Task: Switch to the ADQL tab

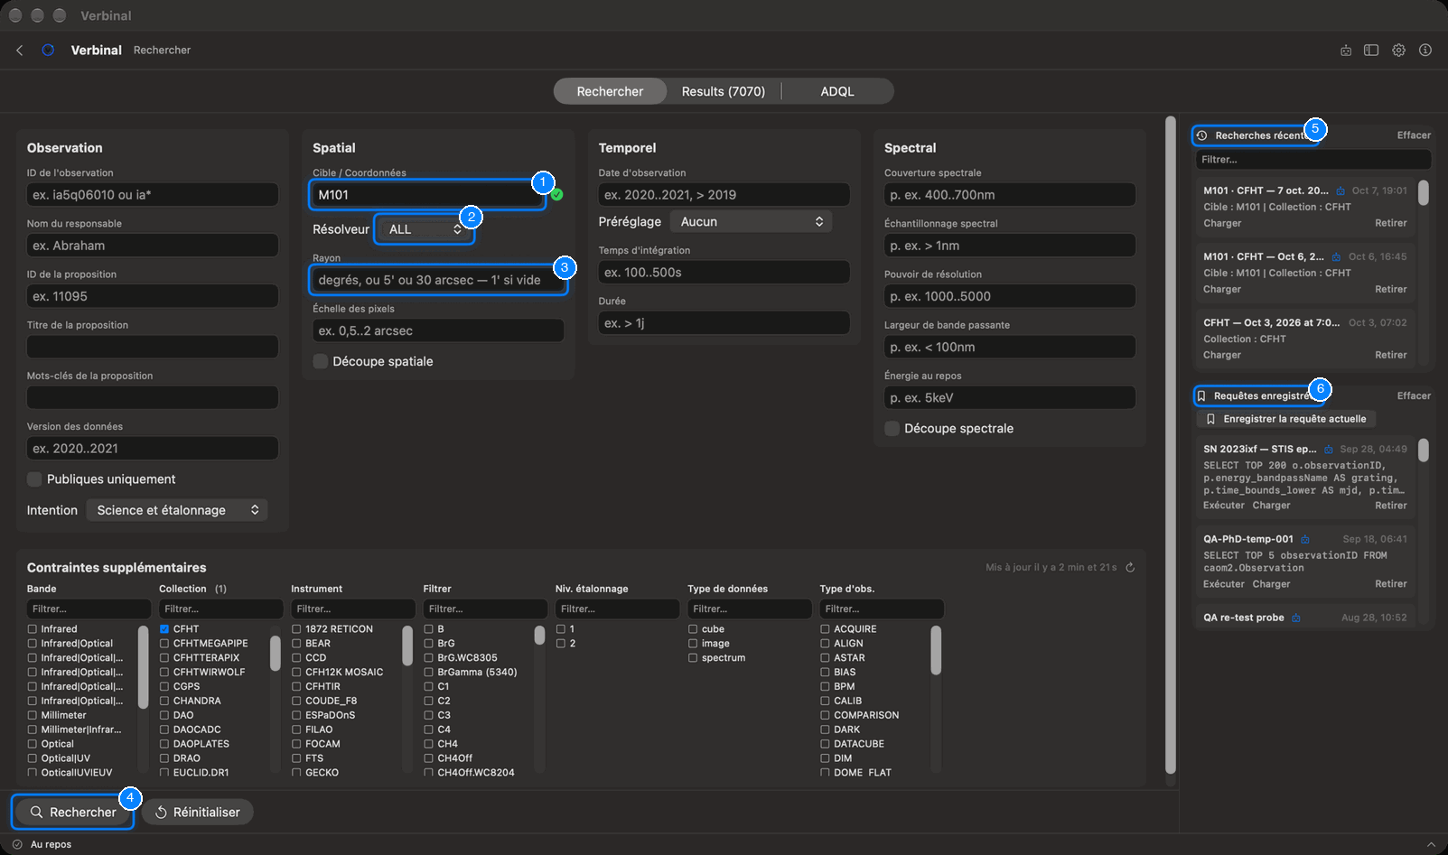Action: coord(837,91)
